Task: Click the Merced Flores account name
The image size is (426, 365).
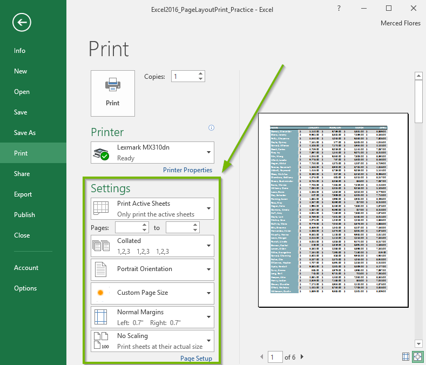Action: coord(401,23)
